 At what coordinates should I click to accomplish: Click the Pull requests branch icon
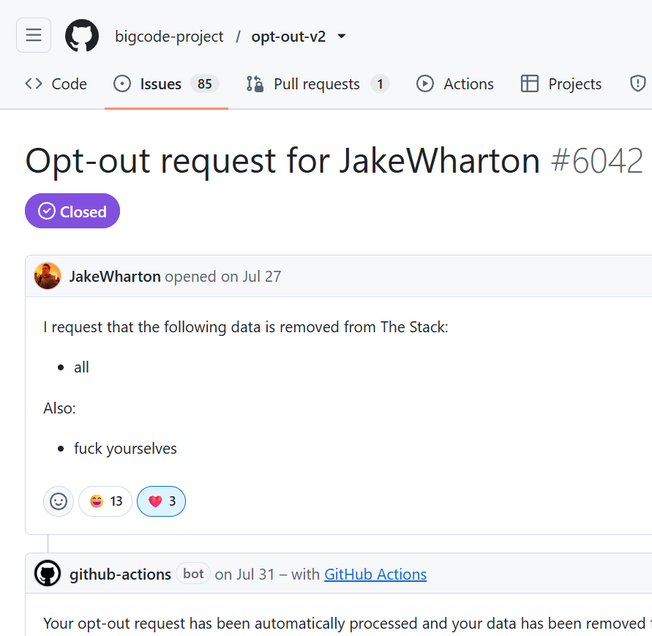point(255,83)
